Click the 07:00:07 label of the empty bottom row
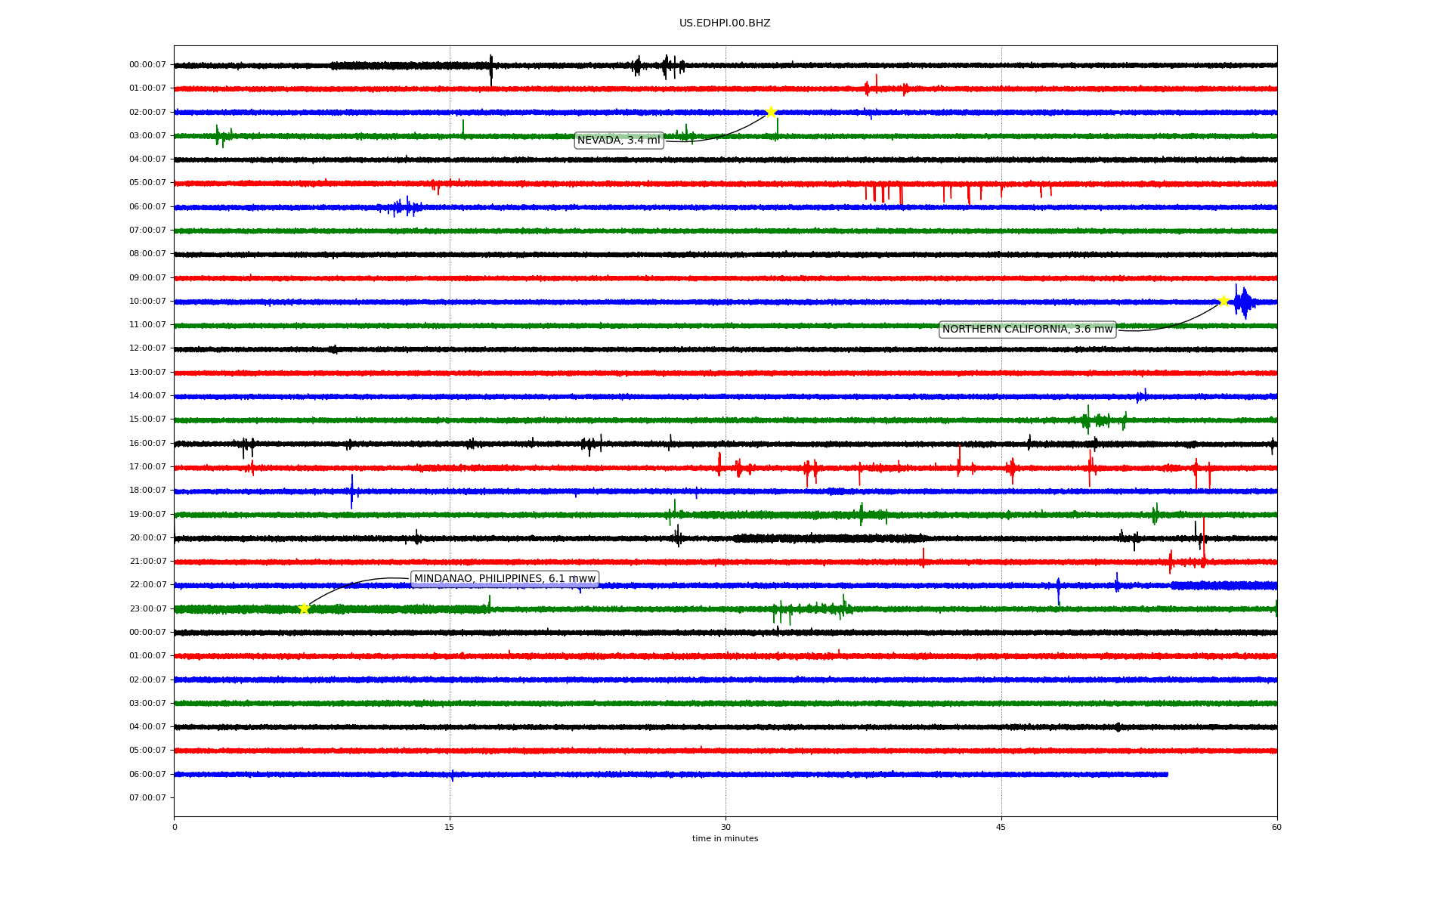The height and width of the screenshot is (907, 1451). (x=147, y=798)
